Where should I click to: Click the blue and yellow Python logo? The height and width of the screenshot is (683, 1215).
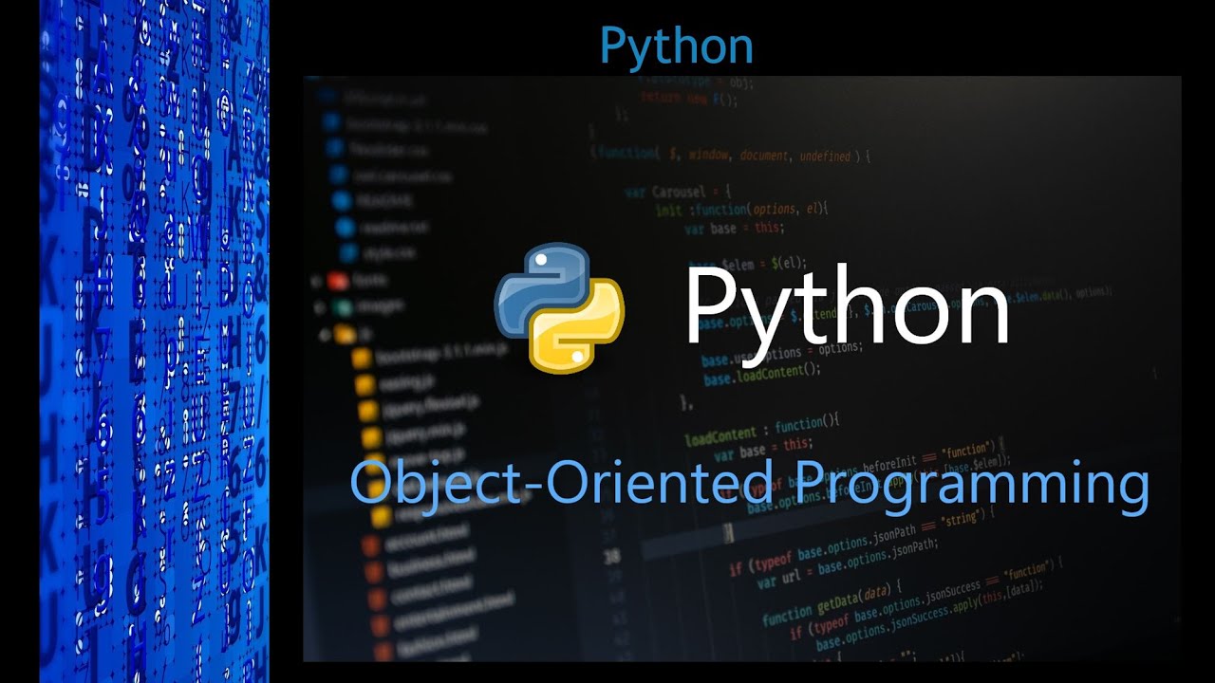pos(559,307)
